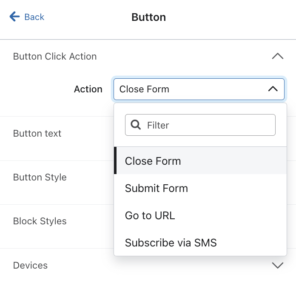This screenshot has width=296, height=292.
Task: Expand the Button Style section
Action: coord(40,177)
